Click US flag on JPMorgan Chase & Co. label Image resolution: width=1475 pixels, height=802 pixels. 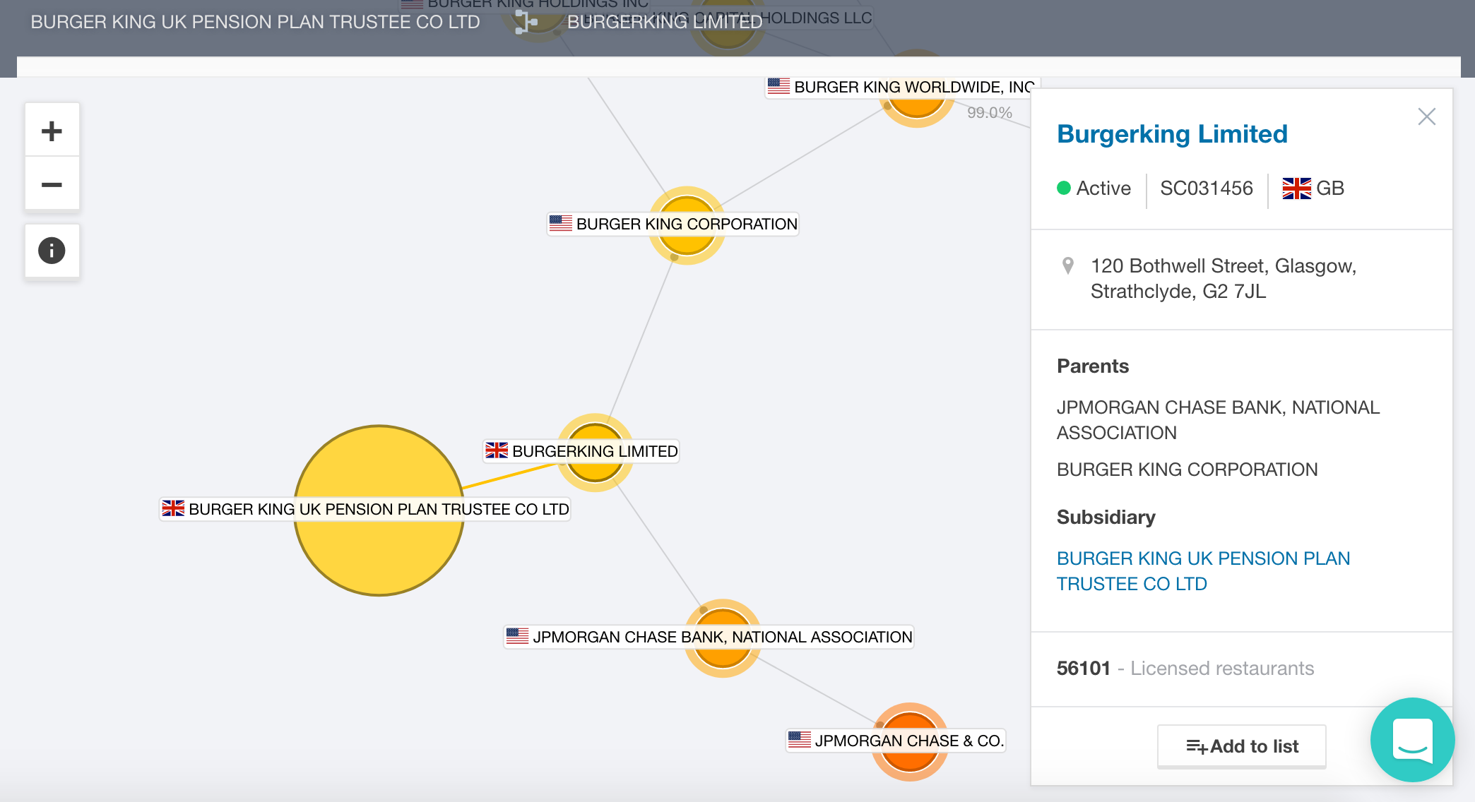[x=800, y=740]
